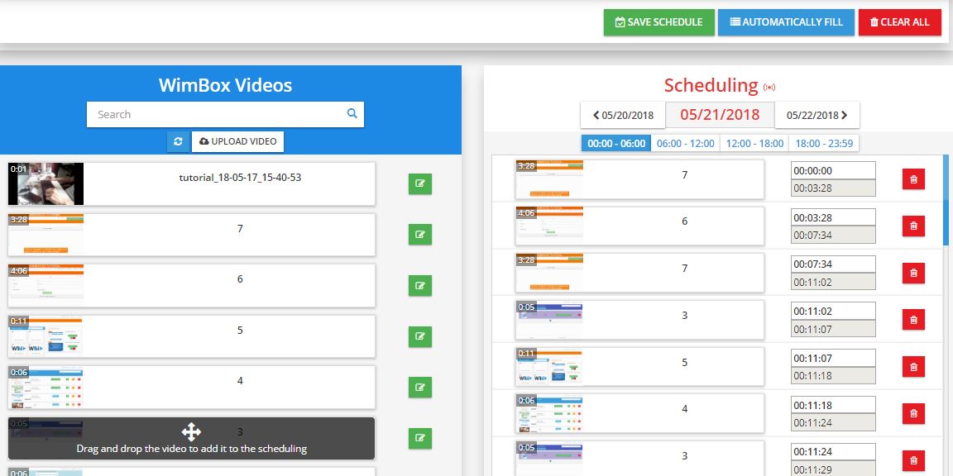Click scheduled thumbnail at 00:00:00 slot
Viewport: 953px width, 476px height.
point(549,179)
